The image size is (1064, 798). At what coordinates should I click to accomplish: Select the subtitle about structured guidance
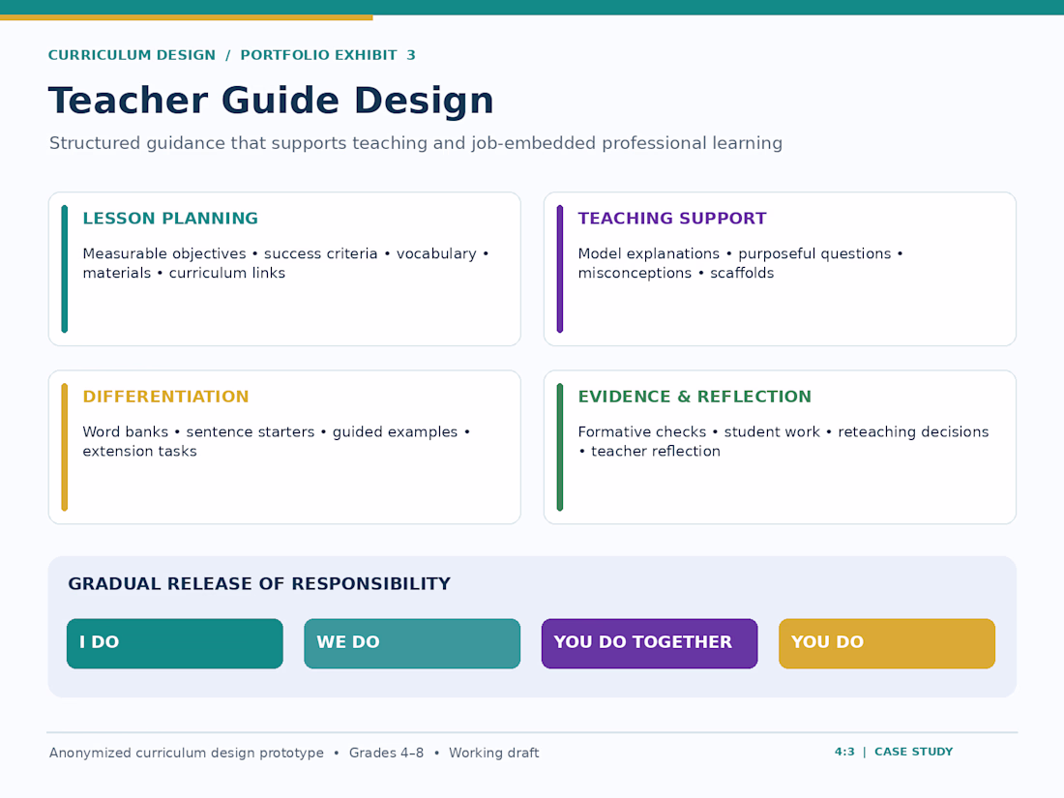[x=415, y=143]
